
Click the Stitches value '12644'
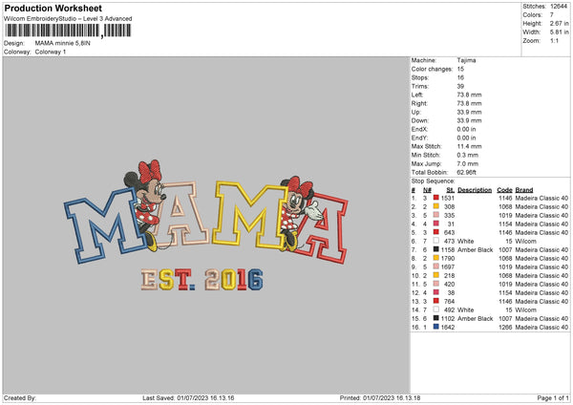pos(559,7)
